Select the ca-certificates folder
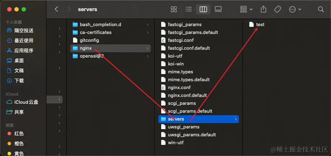 click(110, 32)
